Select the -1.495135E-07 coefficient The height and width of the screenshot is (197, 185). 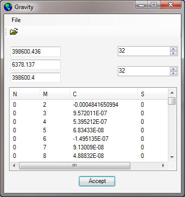(91, 139)
